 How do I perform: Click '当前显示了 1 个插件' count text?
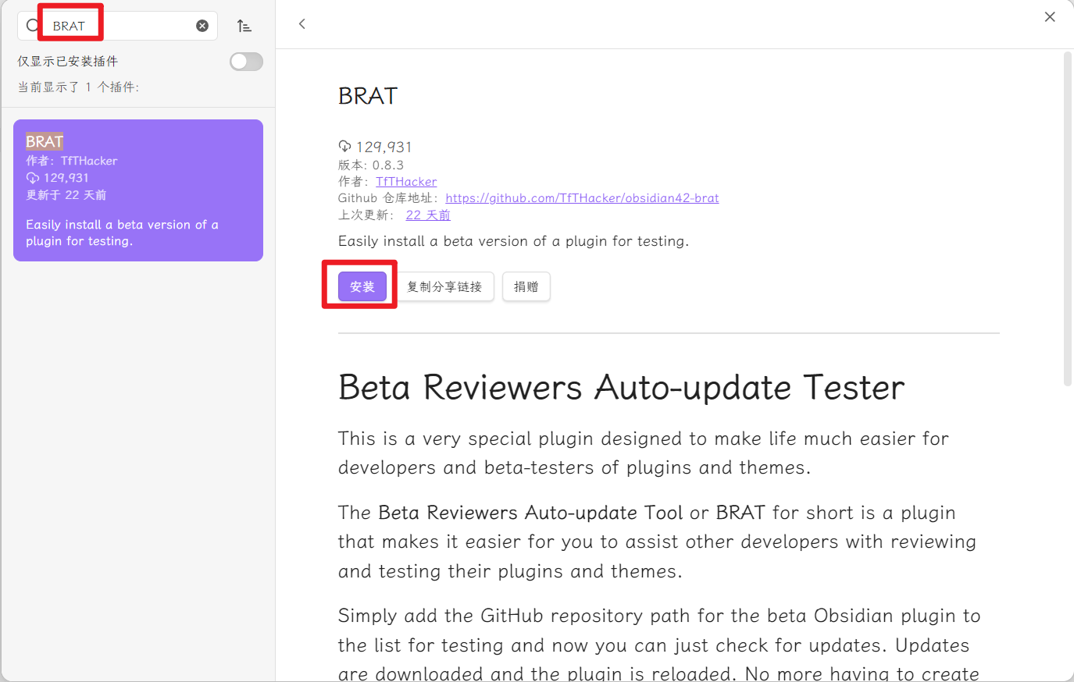point(78,87)
